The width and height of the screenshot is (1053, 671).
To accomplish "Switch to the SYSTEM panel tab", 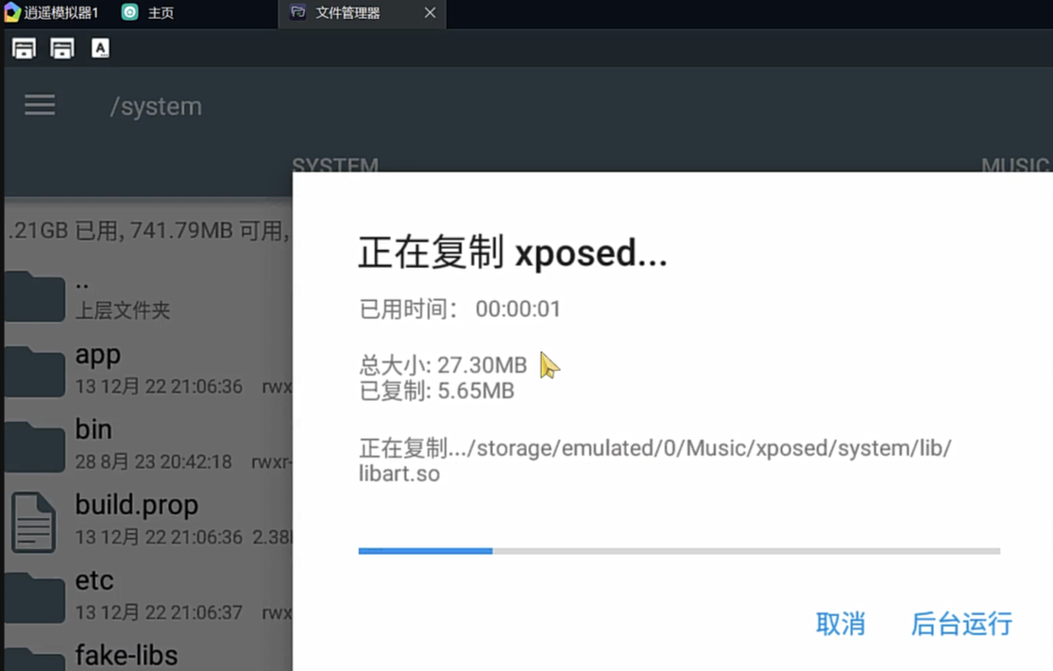I will click(335, 164).
